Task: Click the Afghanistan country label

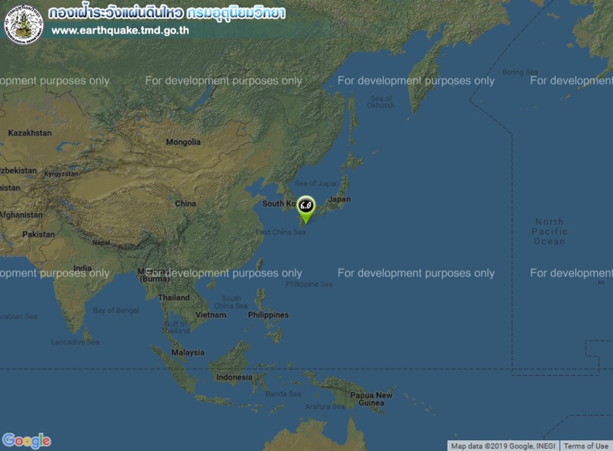Action: click(21, 215)
